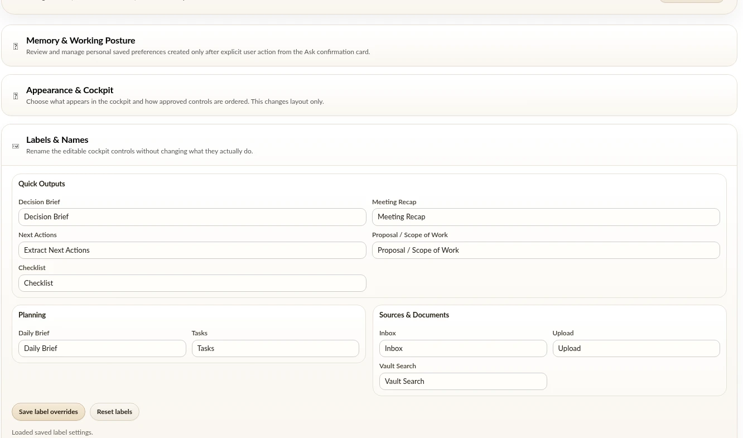Select the 'Quick Outputs' group heading
743x438 pixels.
(x=42, y=184)
